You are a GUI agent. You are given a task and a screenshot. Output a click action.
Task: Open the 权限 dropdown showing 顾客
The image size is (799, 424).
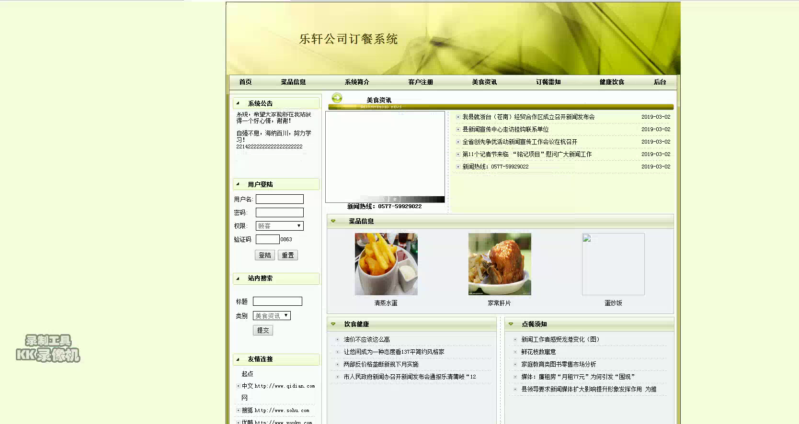pyautogui.click(x=280, y=226)
